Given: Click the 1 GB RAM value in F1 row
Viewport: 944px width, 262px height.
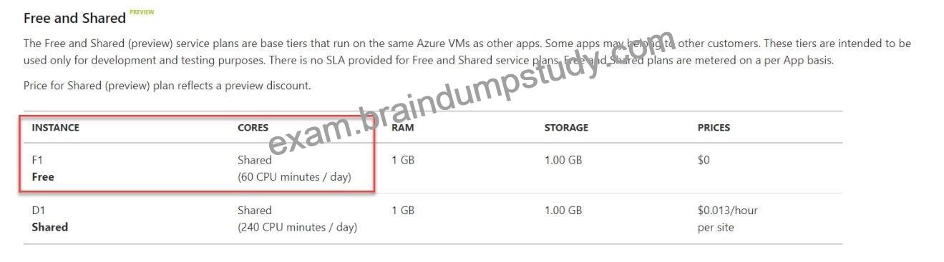Looking at the screenshot, I should tap(403, 160).
